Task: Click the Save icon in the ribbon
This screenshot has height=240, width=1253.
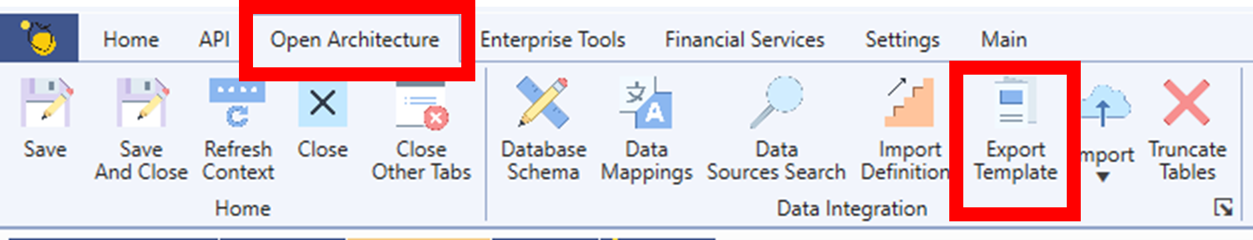Action: (x=45, y=103)
